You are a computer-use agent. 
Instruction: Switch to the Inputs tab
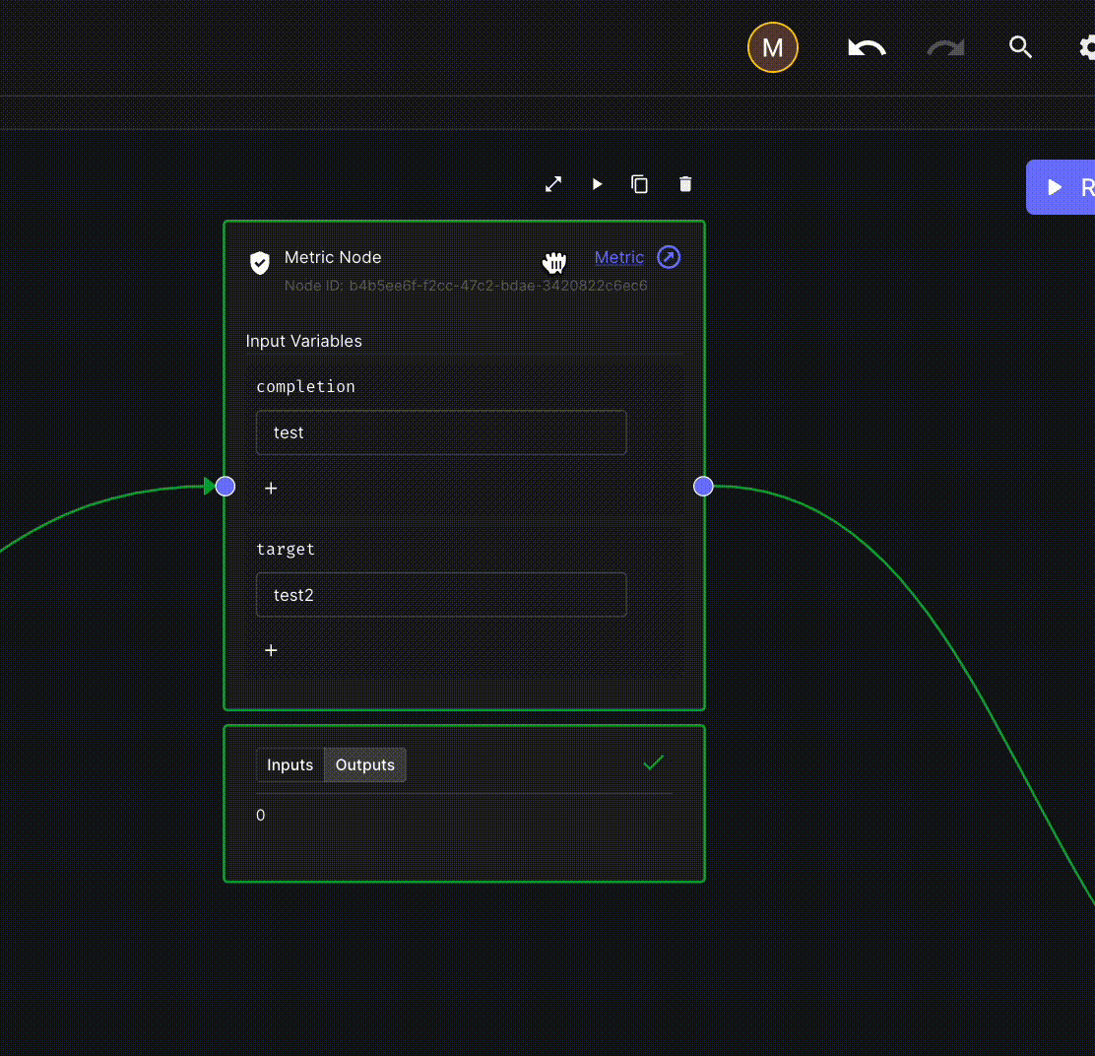(x=290, y=764)
